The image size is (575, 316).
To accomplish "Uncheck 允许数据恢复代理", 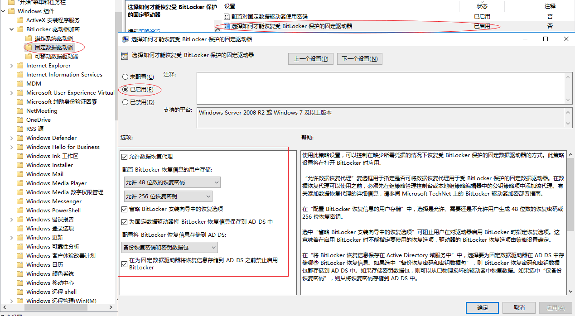I will [124, 156].
